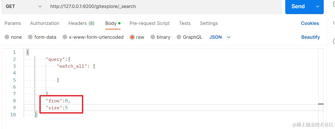Open the Pre-request Script tab
This screenshot has width=335, height=129.
(149, 23)
